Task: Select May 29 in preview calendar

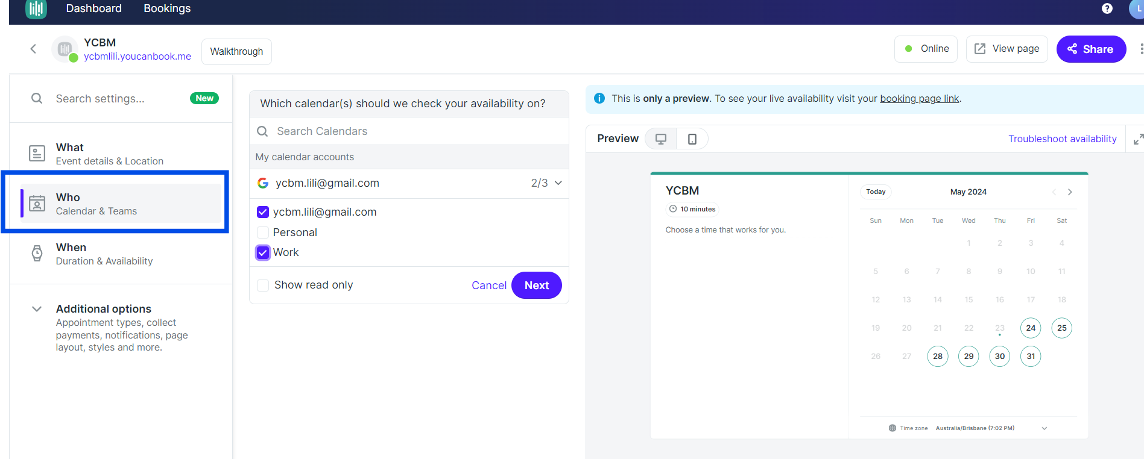Action: click(969, 357)
